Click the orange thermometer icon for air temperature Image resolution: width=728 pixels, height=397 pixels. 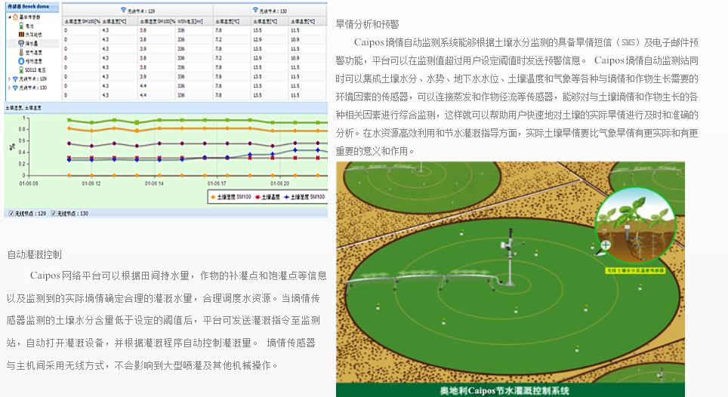[x=21, y=52]
